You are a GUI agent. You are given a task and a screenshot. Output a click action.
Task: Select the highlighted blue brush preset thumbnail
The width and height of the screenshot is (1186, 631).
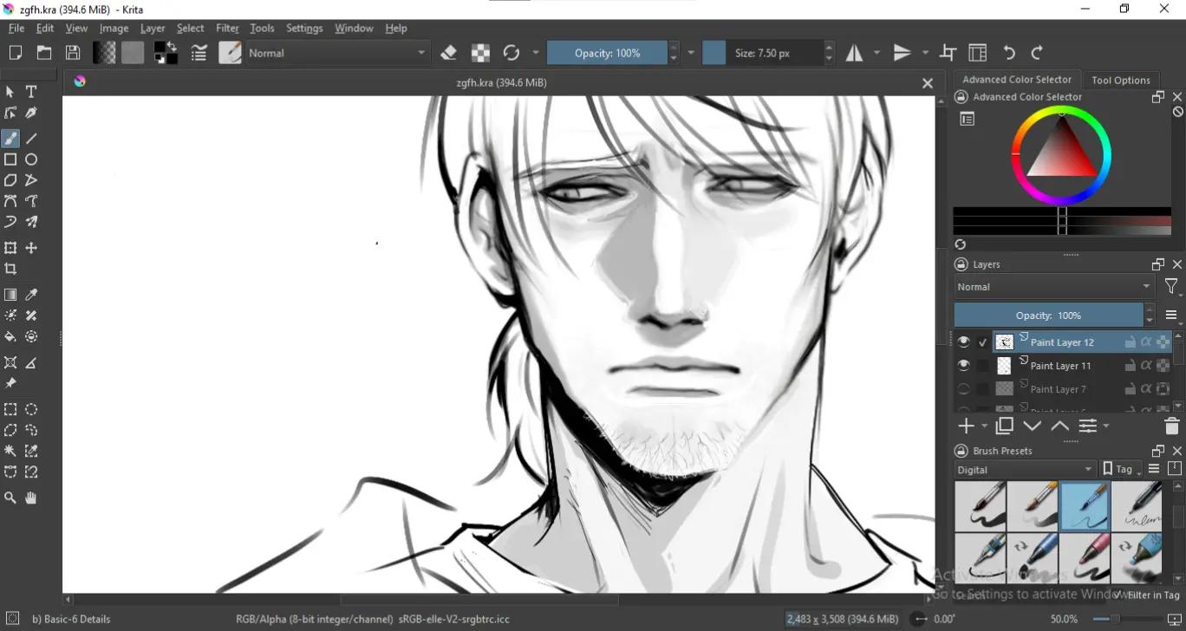(x=1085, y=506)
